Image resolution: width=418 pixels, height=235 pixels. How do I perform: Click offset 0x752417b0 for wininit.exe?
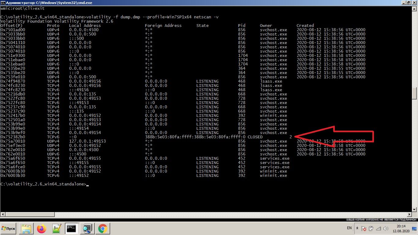[x=13, y=115]
